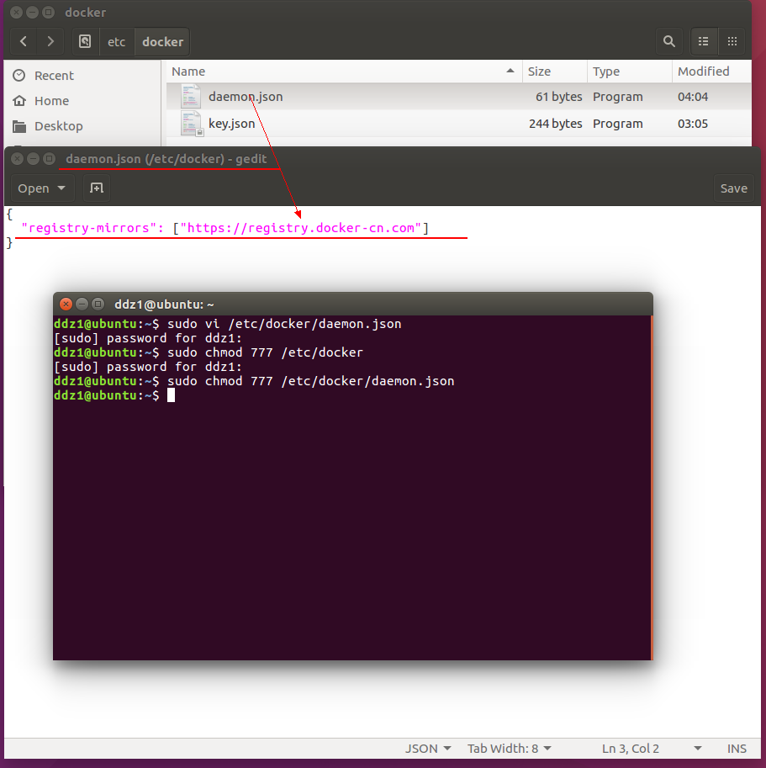
Task: Switch to grid view in Files
Action: (732, 41)
